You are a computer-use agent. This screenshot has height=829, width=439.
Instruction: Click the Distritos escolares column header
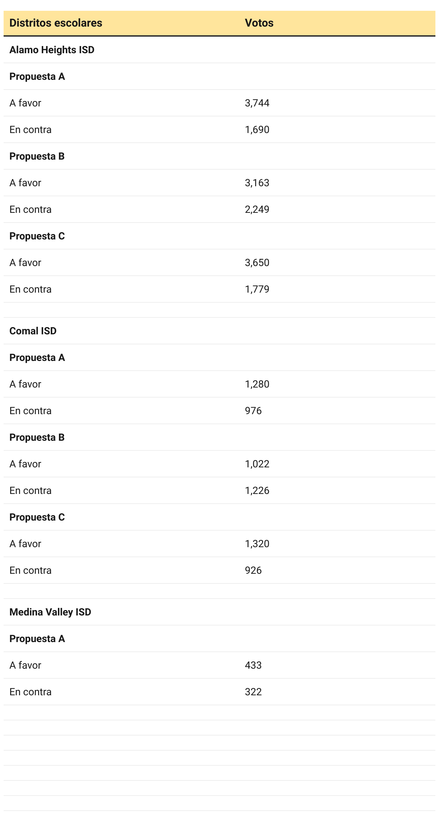(x=56, y=23)
